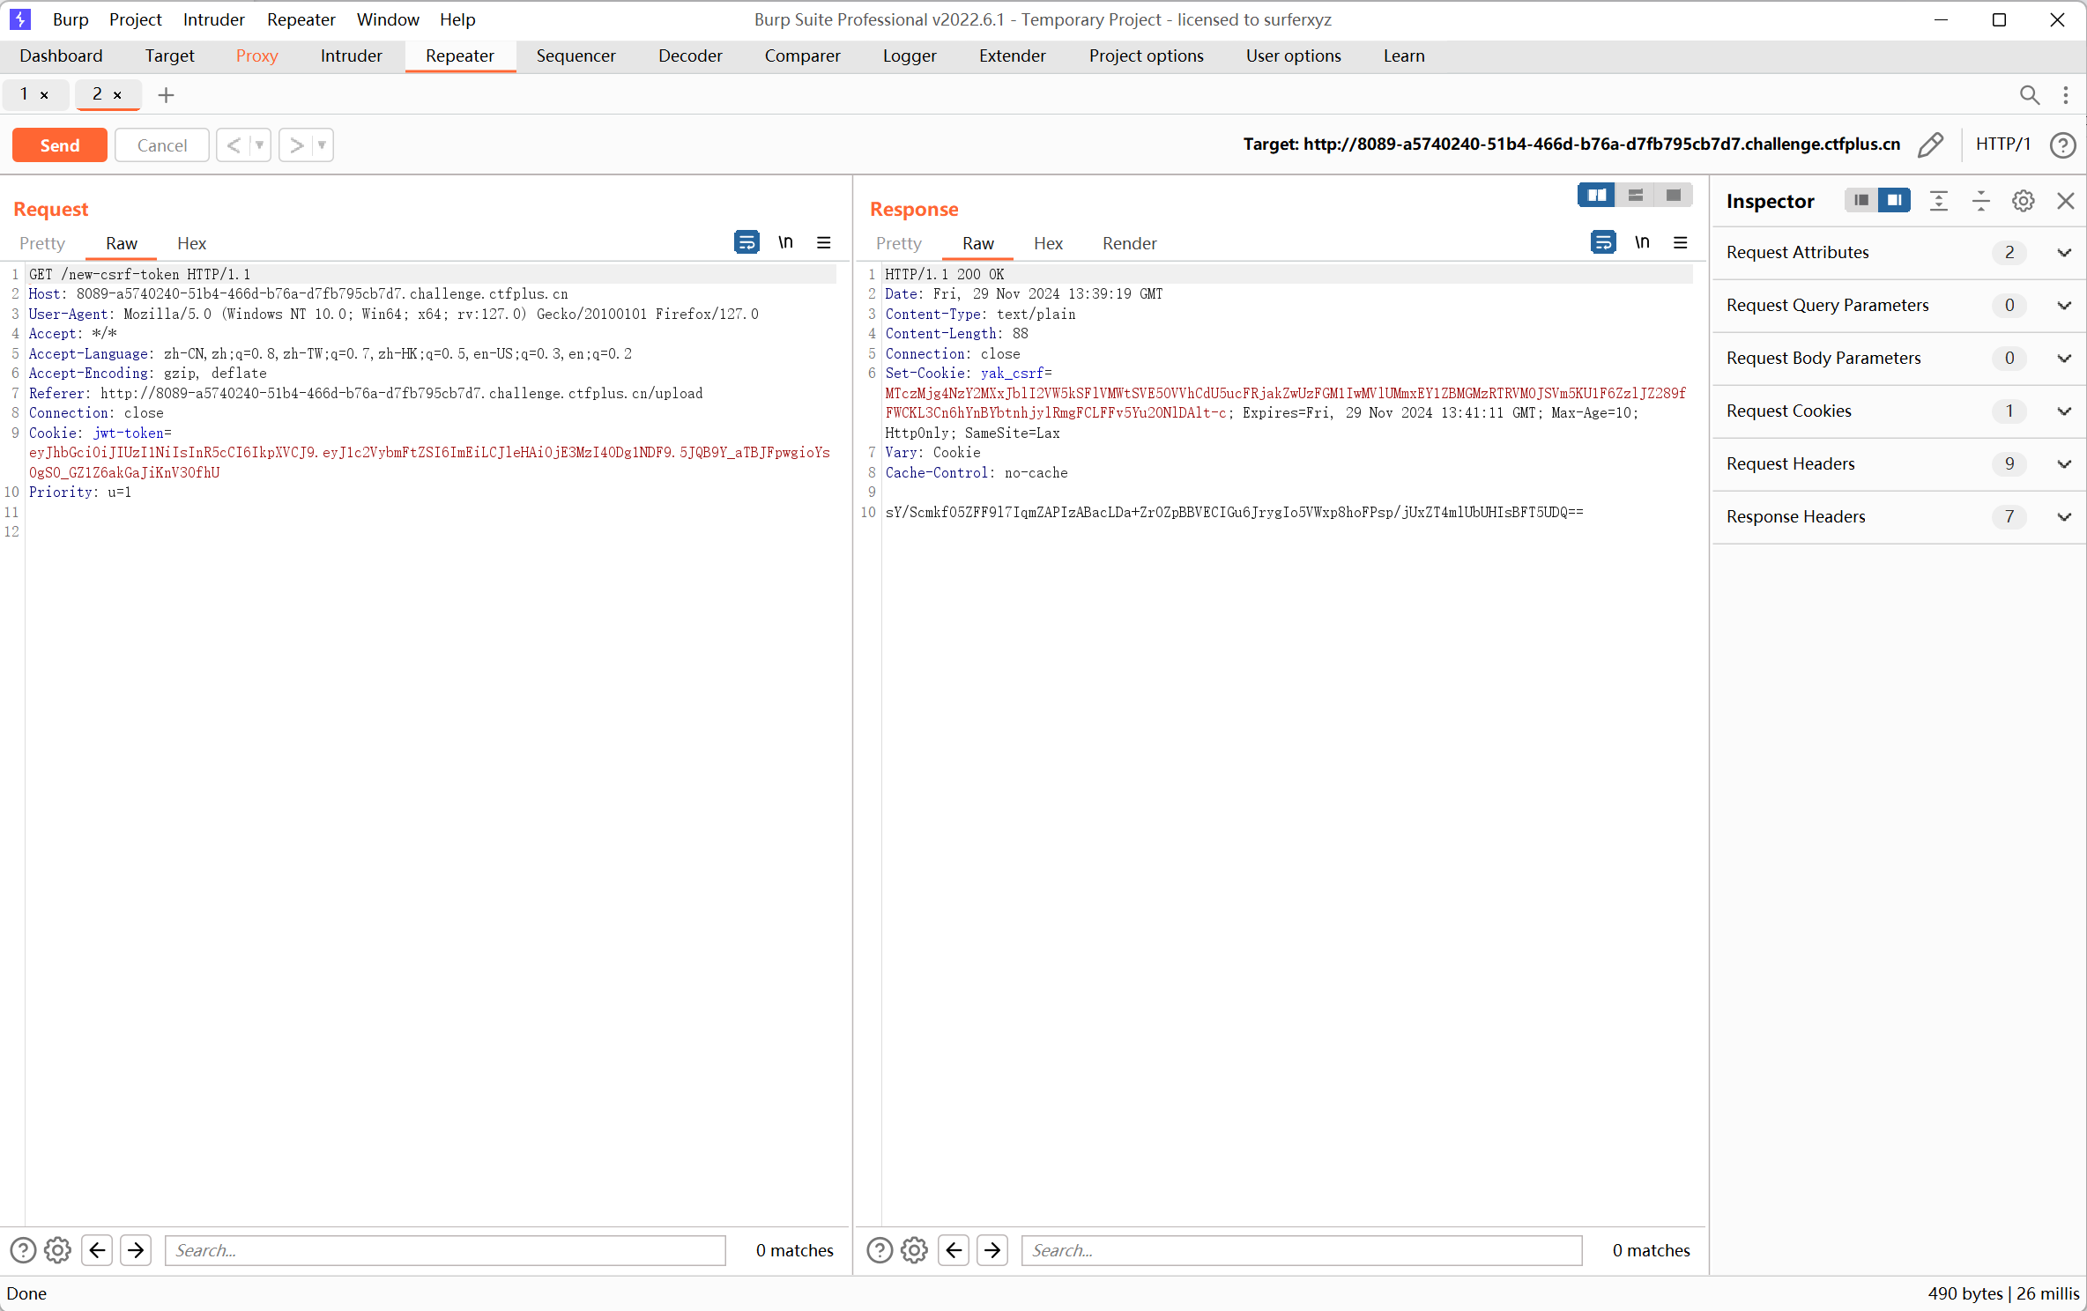The height and width of the screenshot is (1311, 2087).
Task: Select combined tabbed layout view
Action: pyautogui.click(x=1674, y=196)
